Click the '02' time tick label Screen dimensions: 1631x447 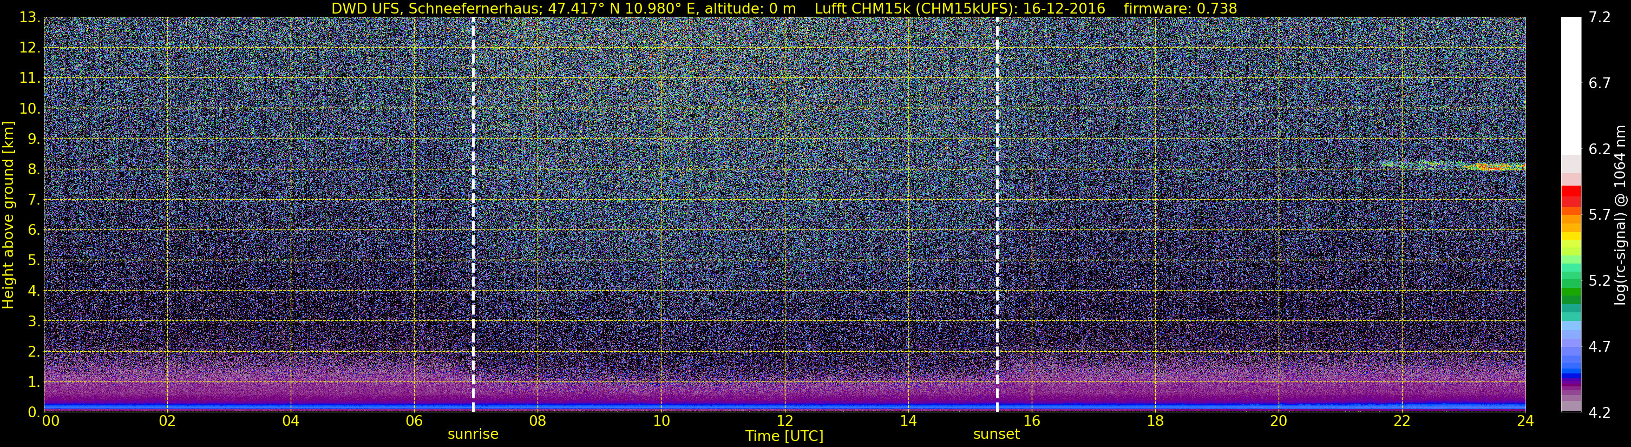click(167, 421)
